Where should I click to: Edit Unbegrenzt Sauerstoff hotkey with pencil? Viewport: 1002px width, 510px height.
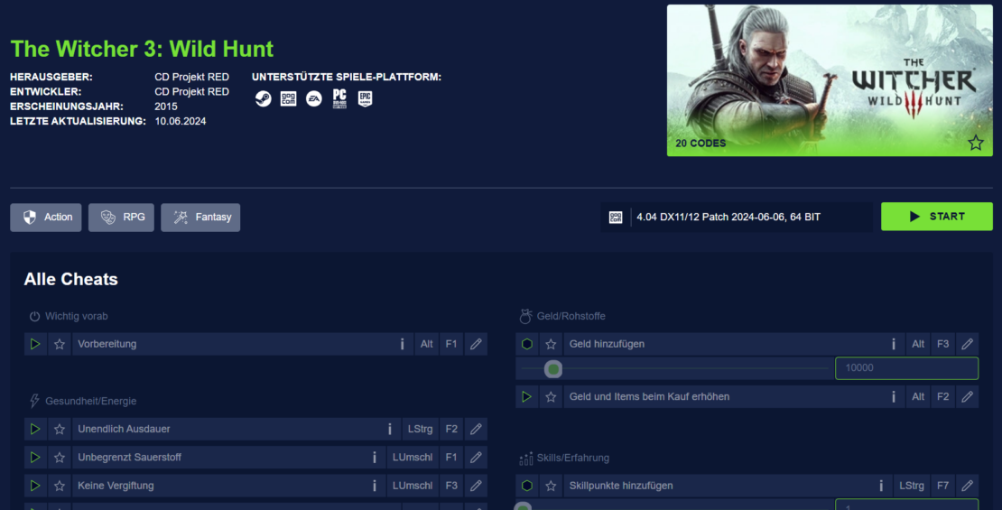tap(476, 457)
